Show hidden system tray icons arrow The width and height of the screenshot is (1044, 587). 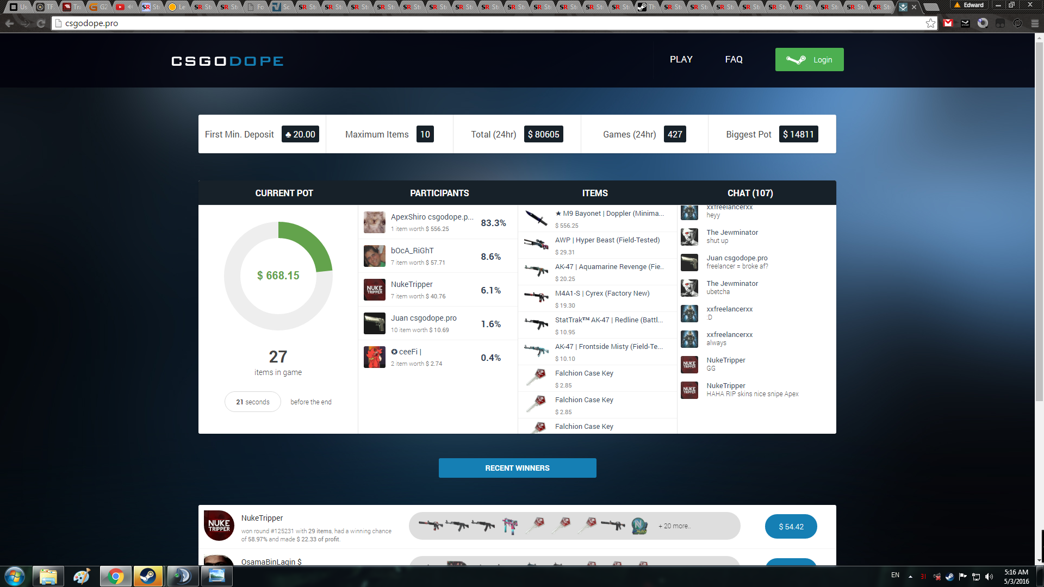tap(910, 577)
